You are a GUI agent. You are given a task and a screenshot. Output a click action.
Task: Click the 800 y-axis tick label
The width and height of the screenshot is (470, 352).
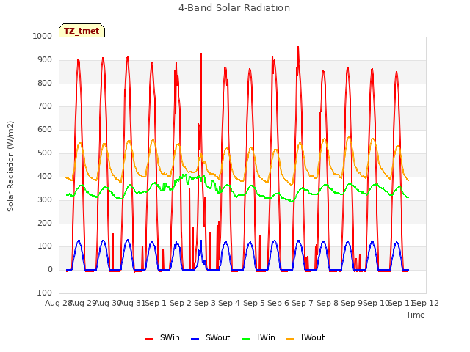click(x=45, y=83)
